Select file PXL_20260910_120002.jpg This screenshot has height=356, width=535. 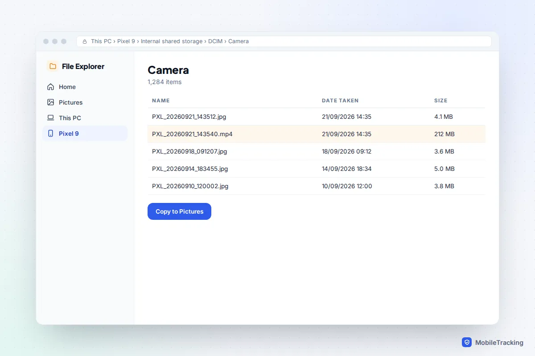click(317, 186)
